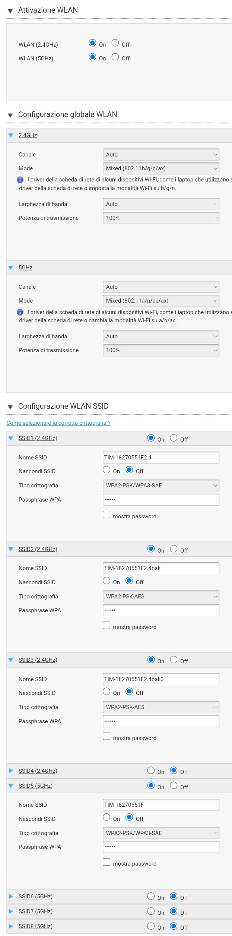Viewport: 232px width, 936px height.
Task: Collapse the 5GHz global settings triangle
Action: [x=11, y=268]
